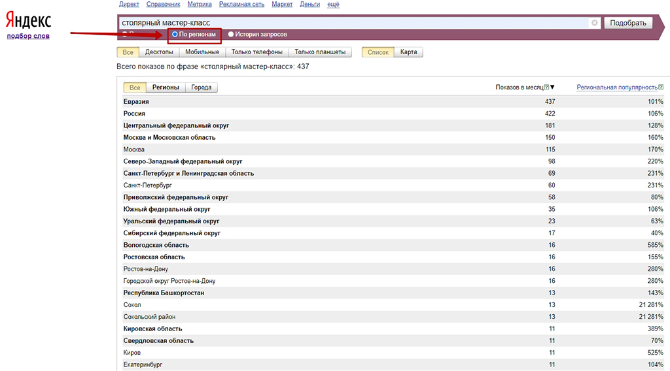The height and width of the screenshot is (371, 670).
Task: Click the Сокольский район row
Action: click(x=393, y=316)
